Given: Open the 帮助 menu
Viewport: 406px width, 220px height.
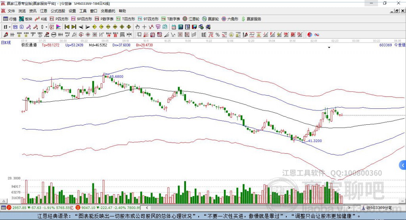Looking at the screenshot, I should coord(122,11).
